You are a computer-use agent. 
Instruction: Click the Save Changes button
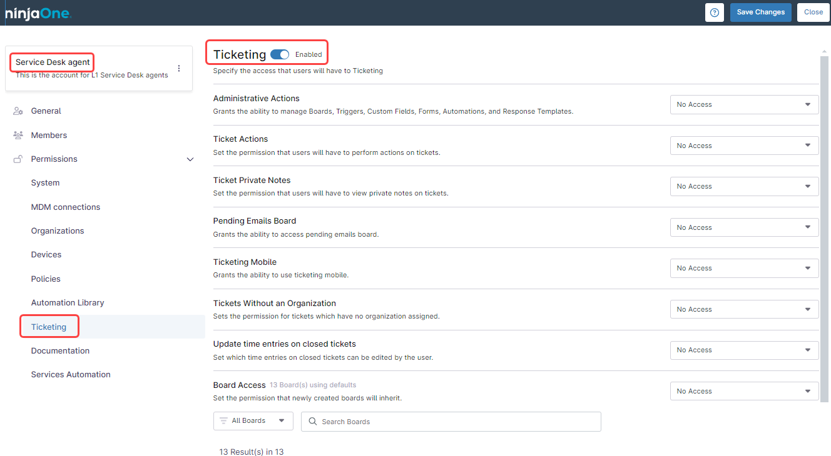760,12
